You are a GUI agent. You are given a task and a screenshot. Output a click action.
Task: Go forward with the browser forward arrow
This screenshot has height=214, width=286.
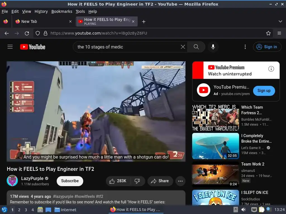(17, 33)
